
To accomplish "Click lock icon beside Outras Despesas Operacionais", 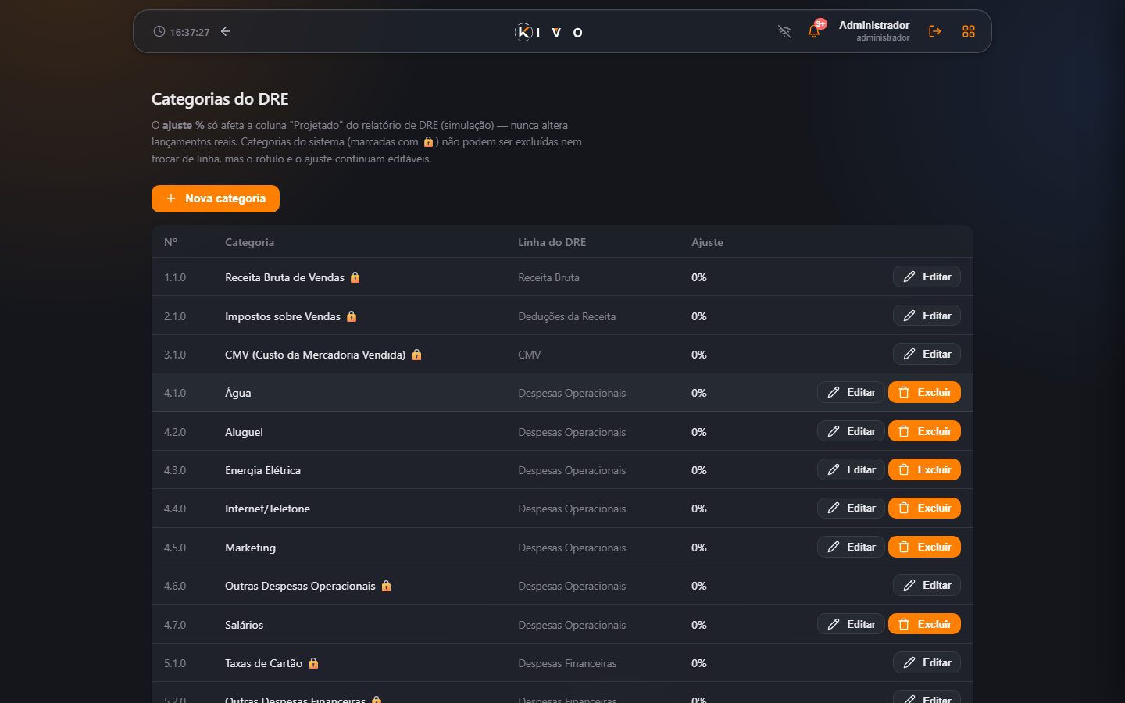I will 387,586.
